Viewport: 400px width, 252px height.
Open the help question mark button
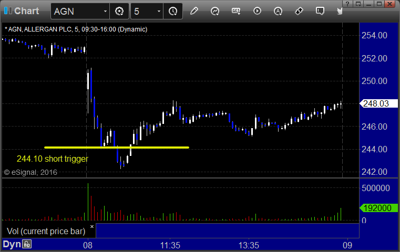(x=347, y=4)
